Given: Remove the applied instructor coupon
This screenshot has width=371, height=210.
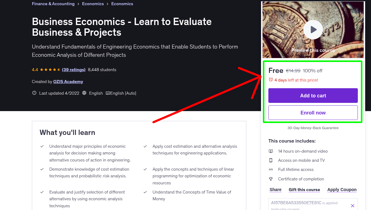Looking at the screenshot, I should tap(353, 205).
